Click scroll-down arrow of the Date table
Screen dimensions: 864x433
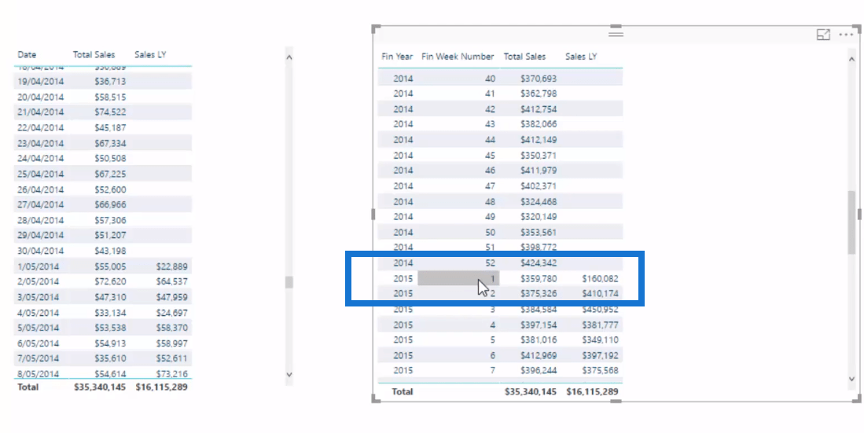(x=289, y=375)
